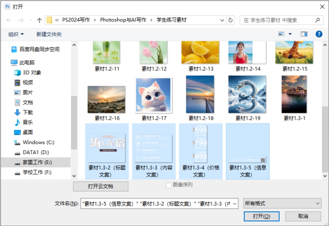This screenshot has height=226, width=329.
Task: Expand the address bar path history dropdown
Action: pos(222,20)
